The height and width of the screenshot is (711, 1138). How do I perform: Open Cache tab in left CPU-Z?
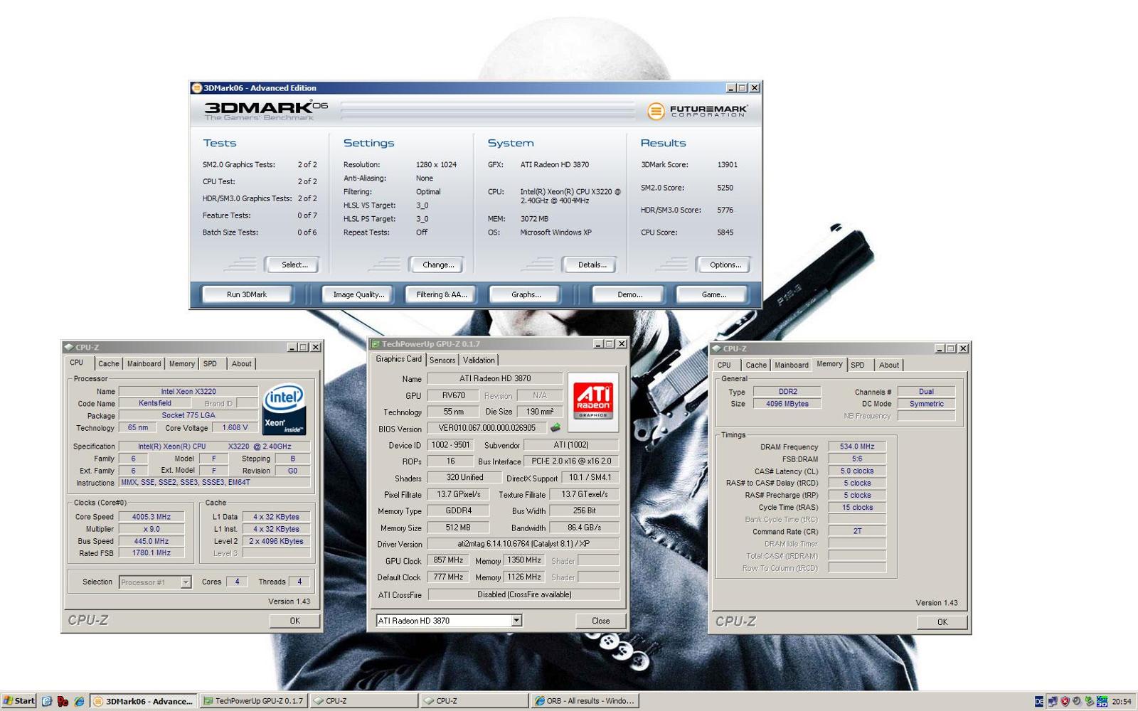tap(109, 363)
